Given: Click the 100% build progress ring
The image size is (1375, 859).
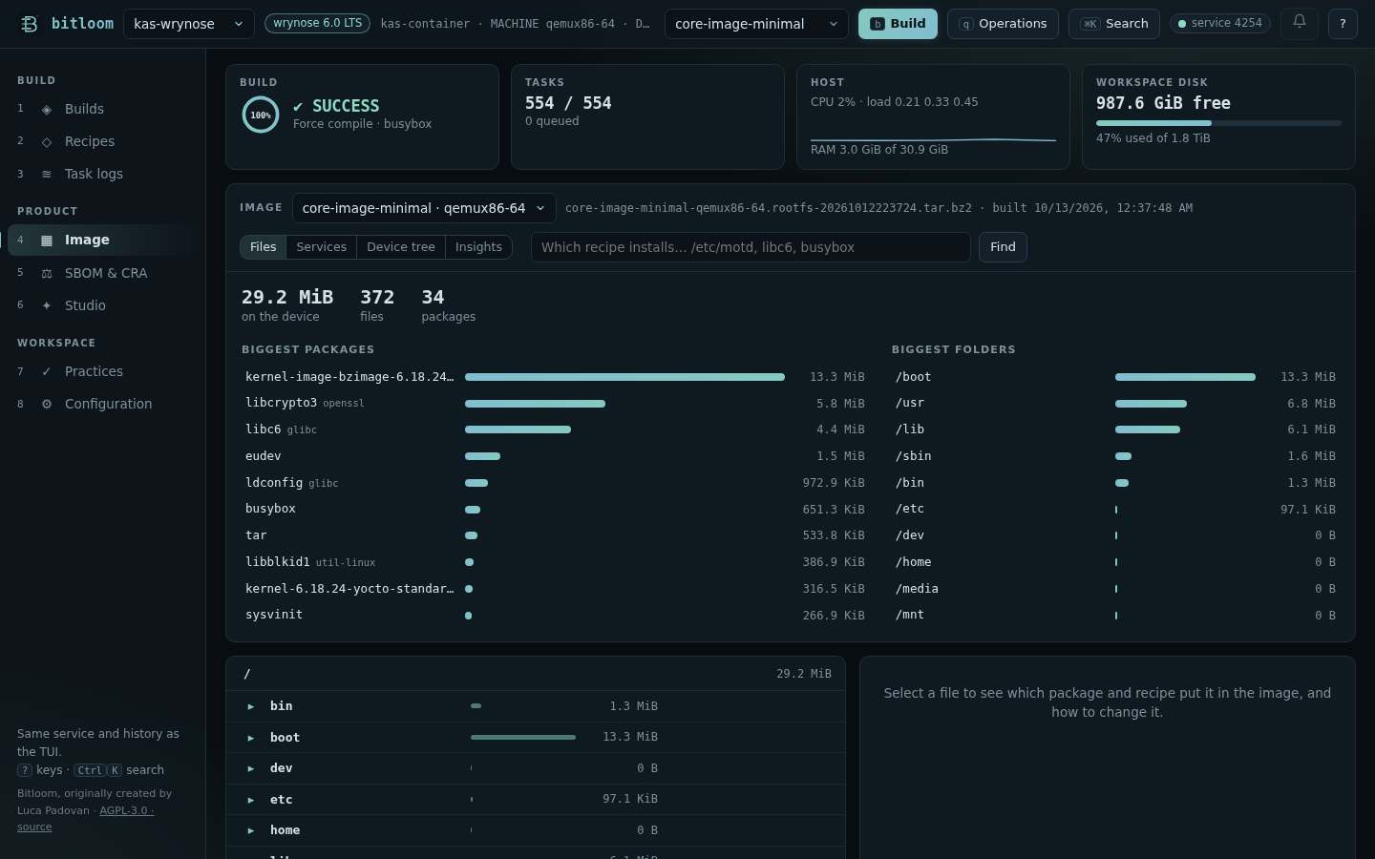Looking at the screenshot, I should click(261, 115).
